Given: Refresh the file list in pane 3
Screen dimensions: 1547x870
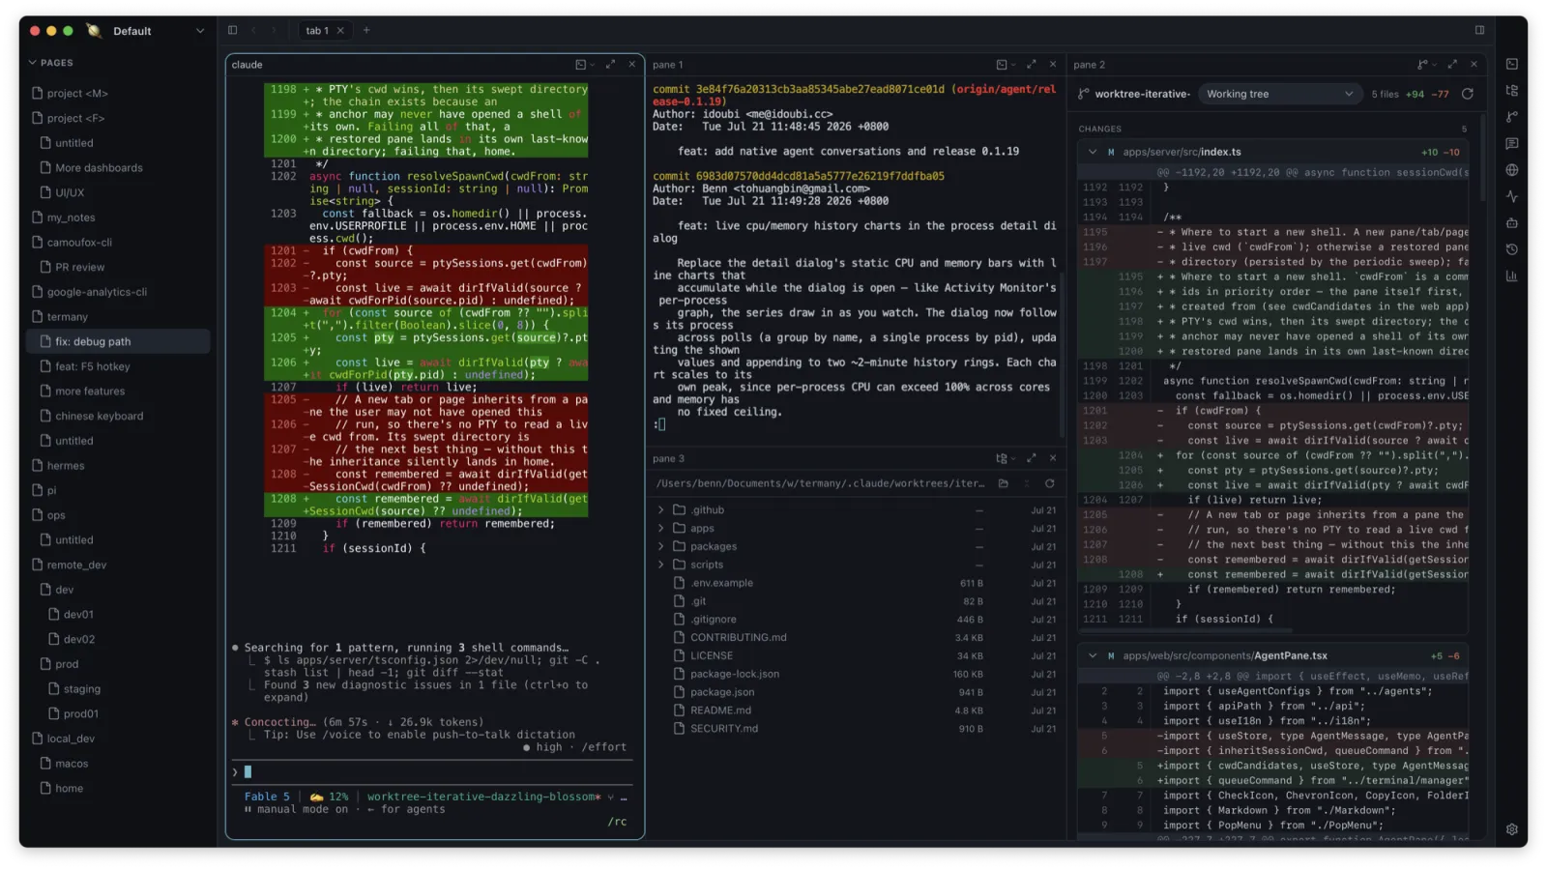Looking at the screenshot, I should [x=1049, y=483].
